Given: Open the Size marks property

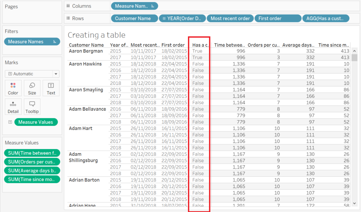Looking at the screenshot, I should 32,88.
